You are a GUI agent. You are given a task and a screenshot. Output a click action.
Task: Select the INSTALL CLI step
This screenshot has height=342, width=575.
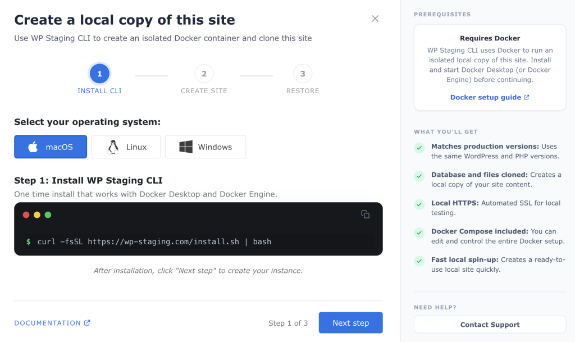click(x=99, y=74)
